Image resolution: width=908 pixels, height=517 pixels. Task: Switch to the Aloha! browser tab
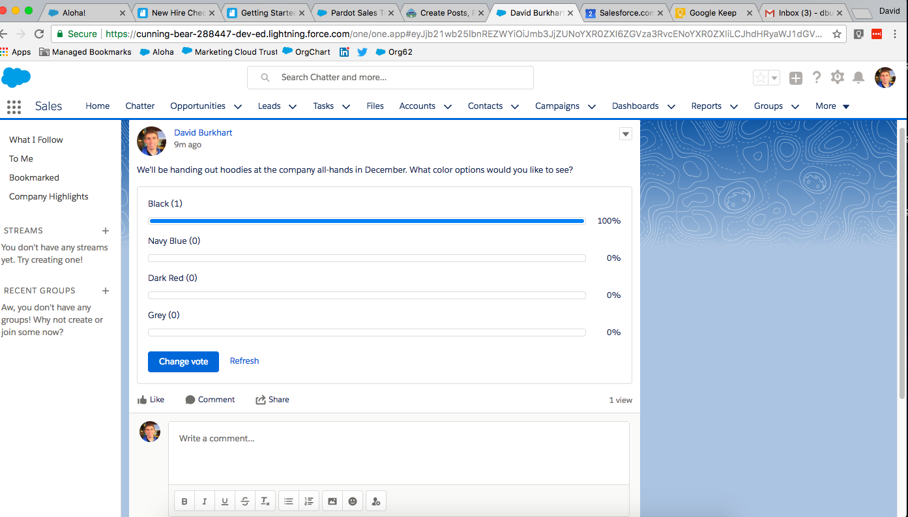pyautogui.click(x=86, y=12)
